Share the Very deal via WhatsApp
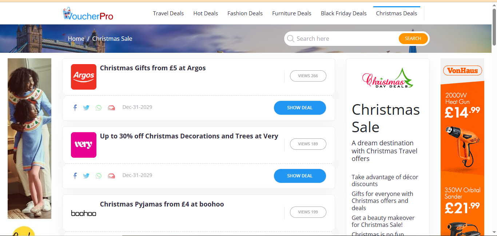Image resolution: width=497 pixels, height=236 pixels. tap(99, 176)
